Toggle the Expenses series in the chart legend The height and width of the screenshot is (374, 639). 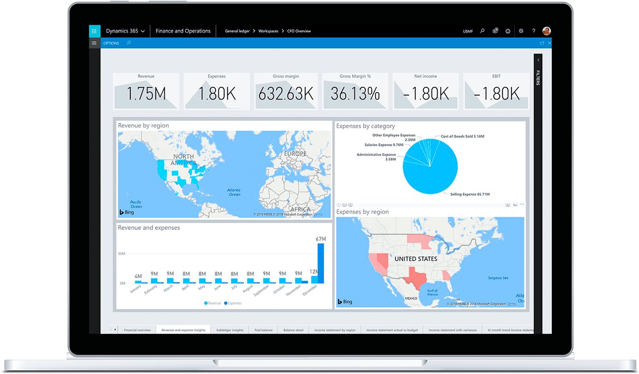[x=232, y=303]
